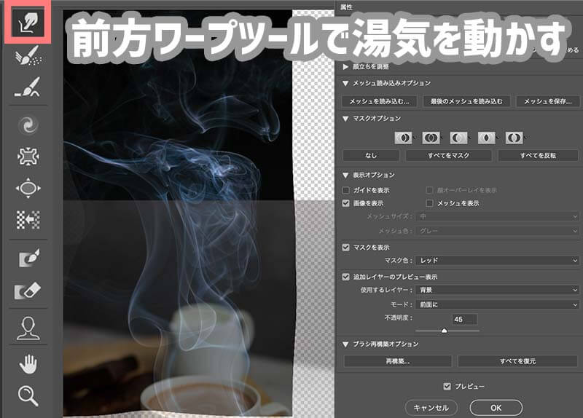Select the Hand tool
Image resolution: width=583 pixels, height=418 pixels.
click(x=28, y=364)
